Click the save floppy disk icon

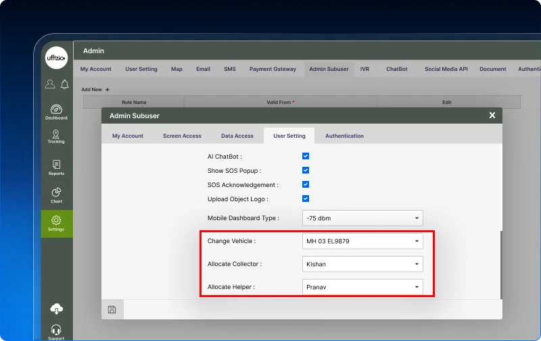[x=112, y=309]
